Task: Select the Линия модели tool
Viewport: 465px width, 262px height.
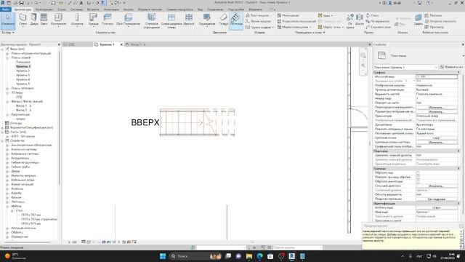Action: (258, 21)
